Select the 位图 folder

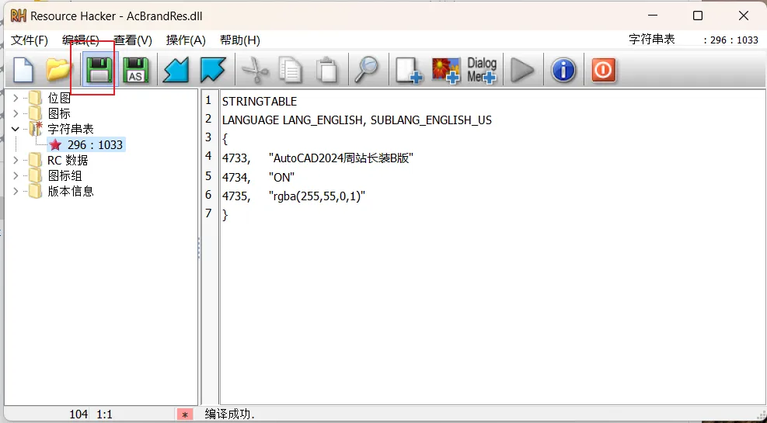click(x=59, y=98)
